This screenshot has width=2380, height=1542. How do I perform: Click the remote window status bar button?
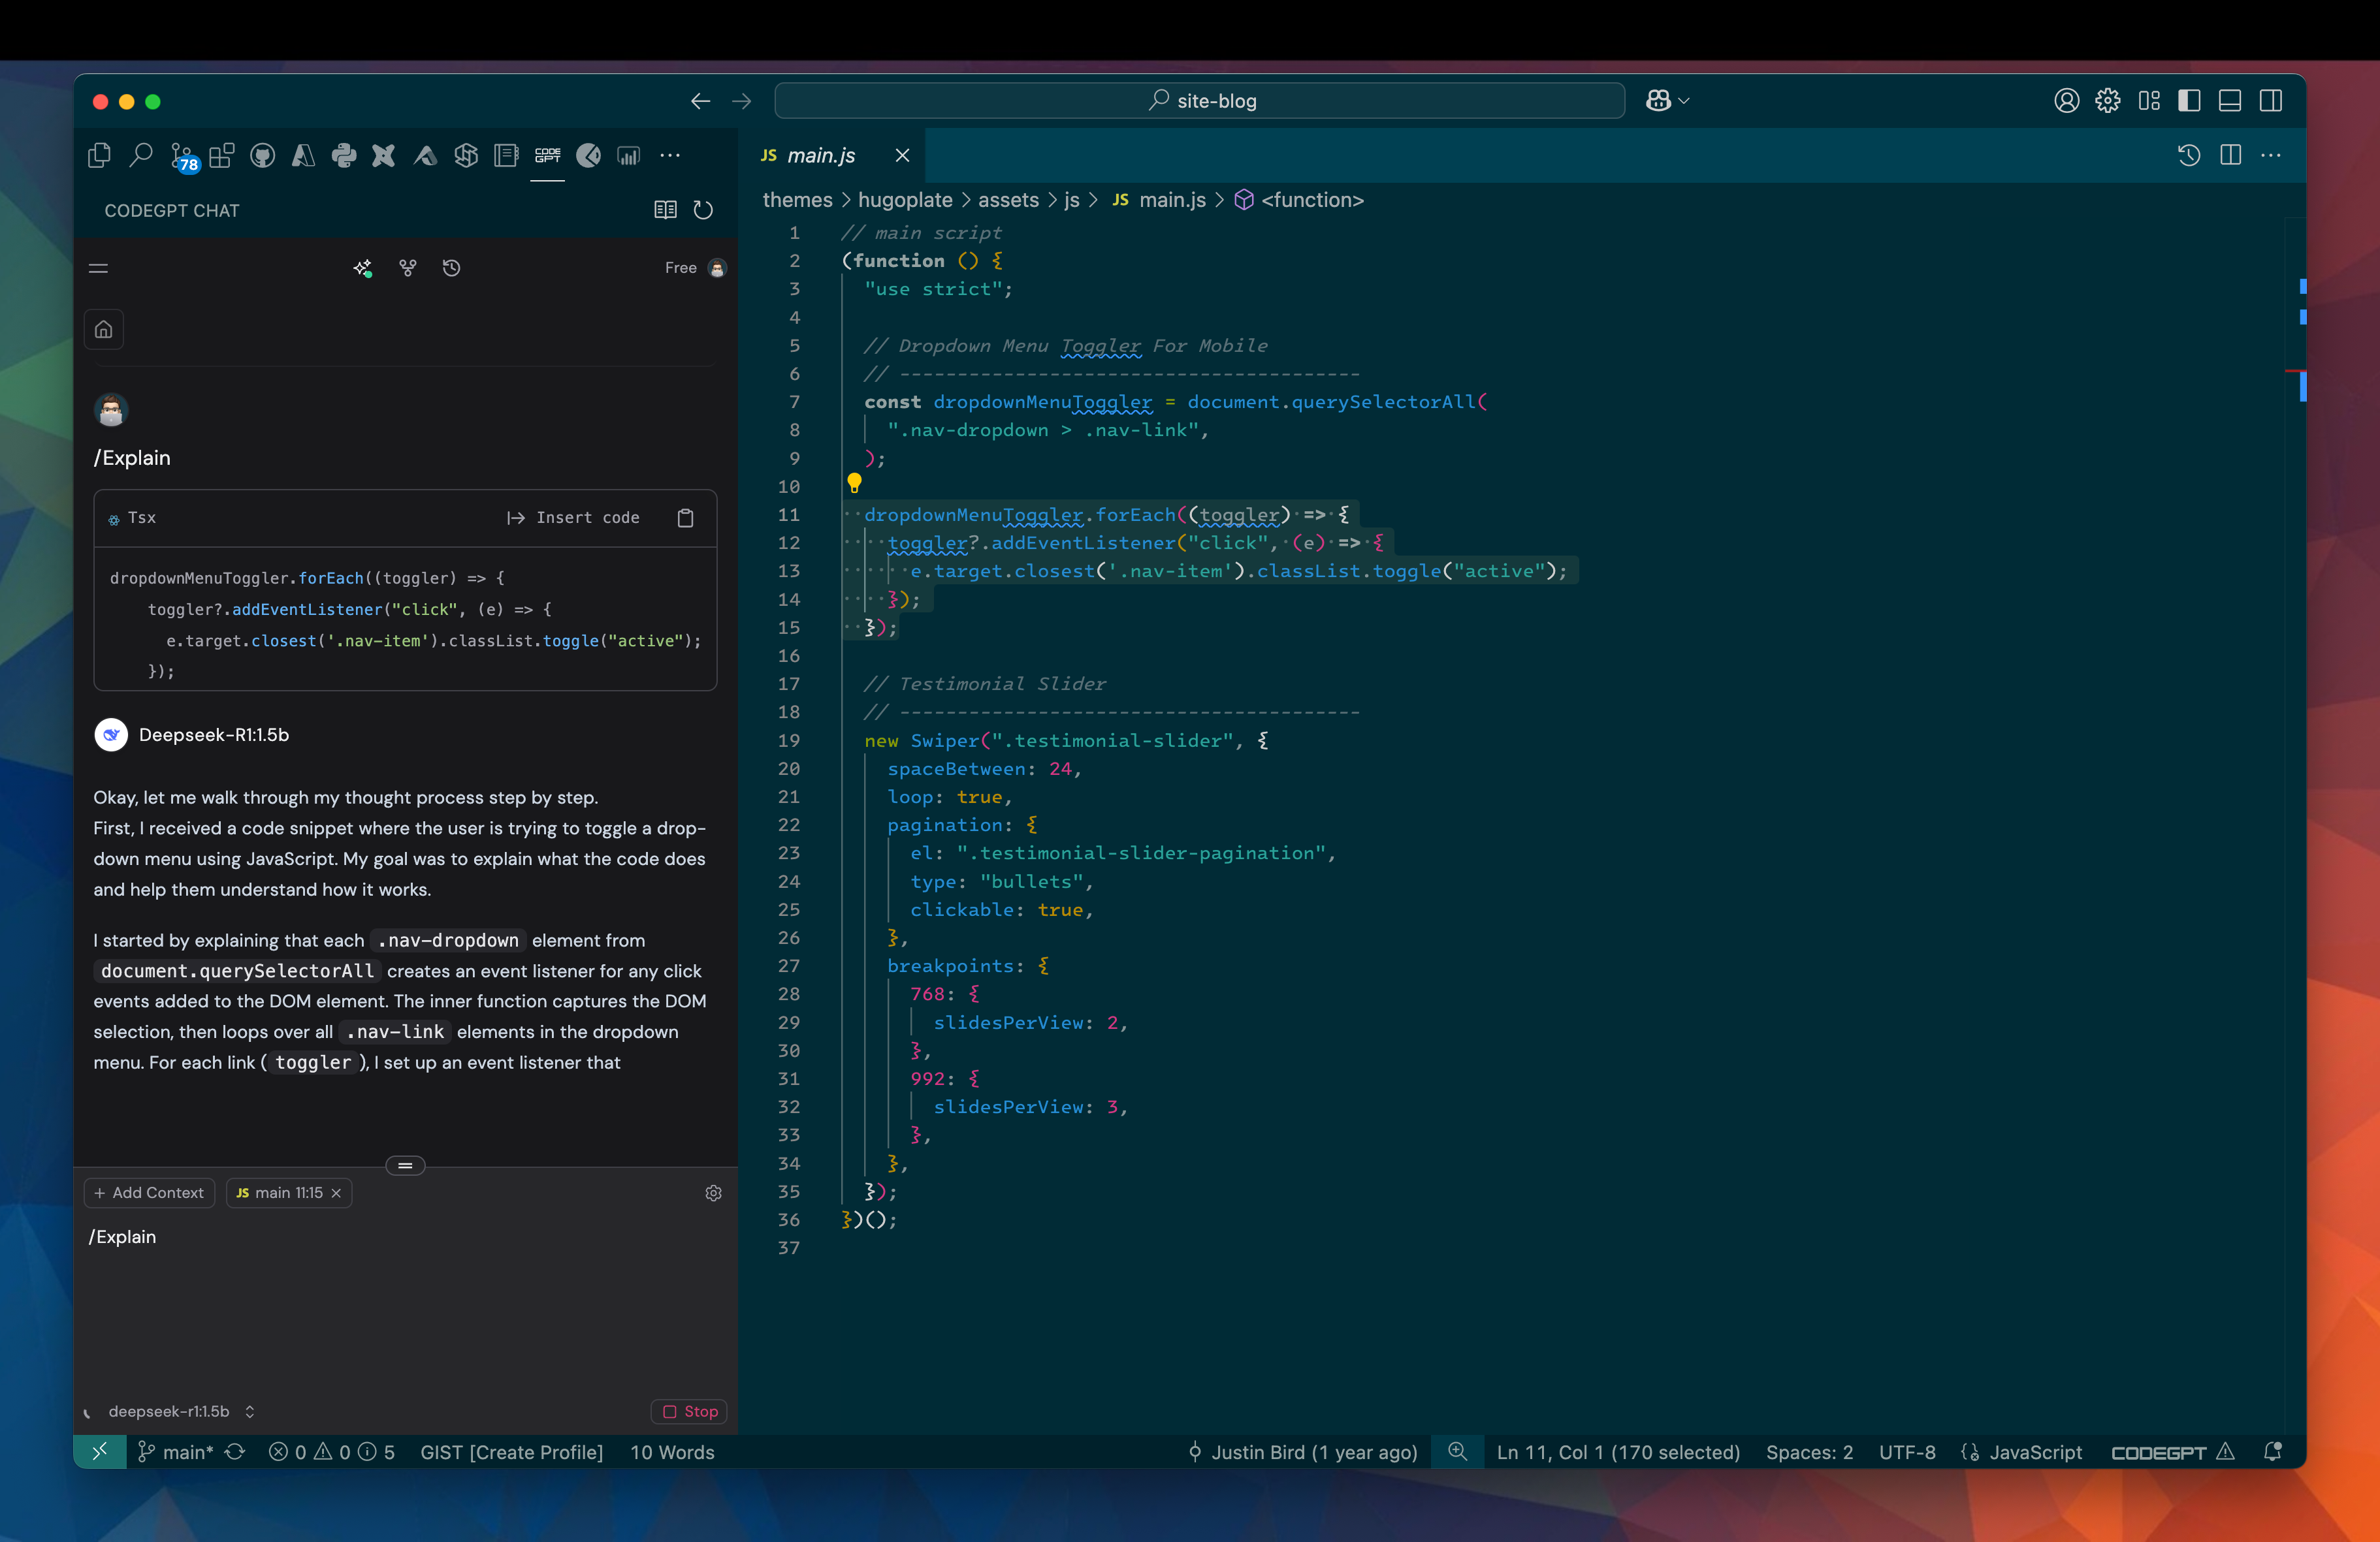click(100, 1452)
